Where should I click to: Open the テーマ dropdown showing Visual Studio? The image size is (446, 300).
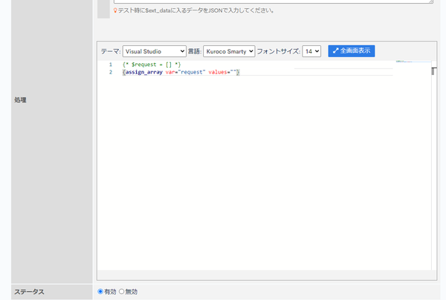pyautogui.click(x=154, y=51)
